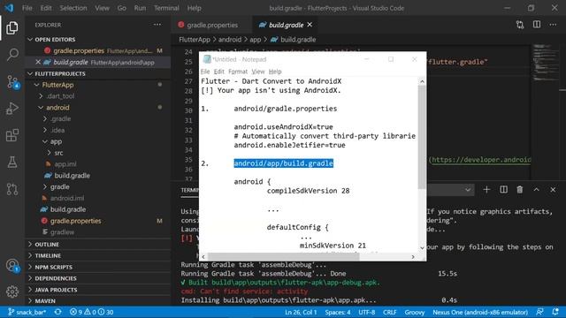
Task: Open the pull requests activity bar icon
Action: [x=11, y=189]
